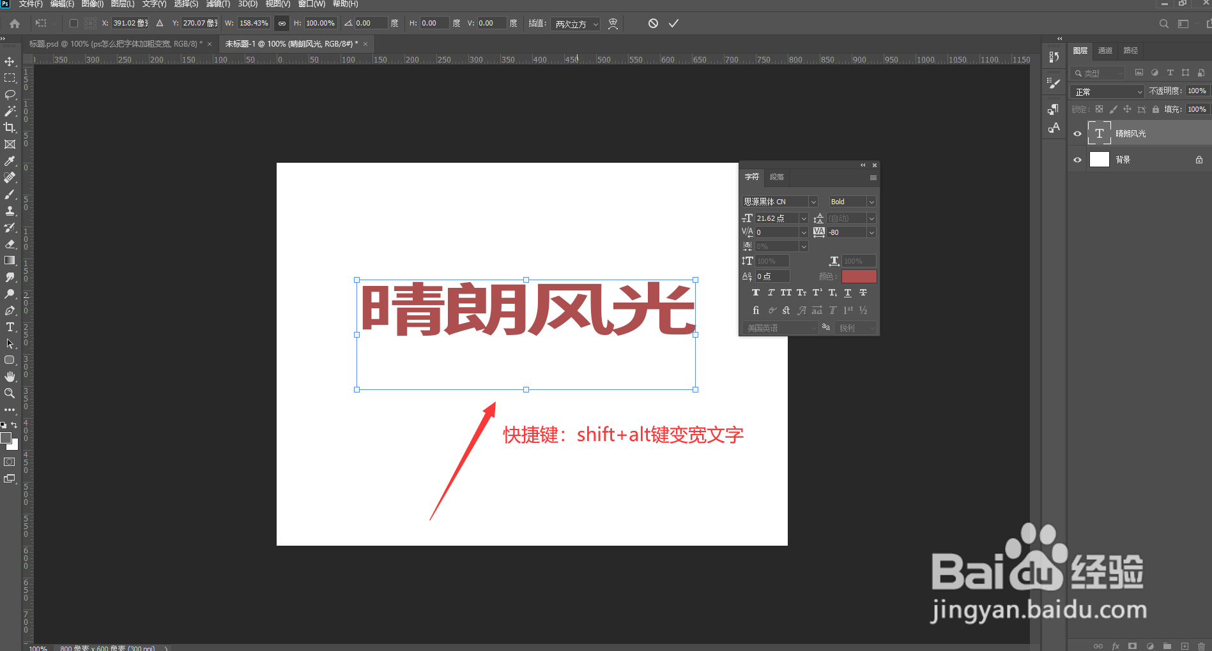The width and height of the screenshot is (1212, 651).
Task: Cancel the transform with the prohibit button
Action: (x=652, y=23)
